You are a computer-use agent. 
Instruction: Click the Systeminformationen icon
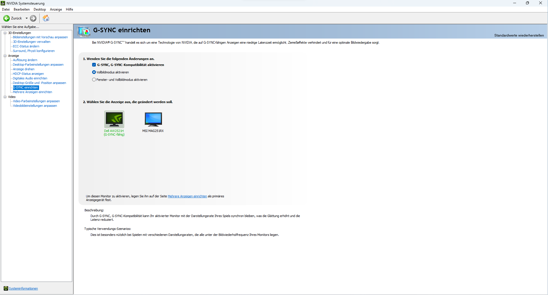[6, 288]
